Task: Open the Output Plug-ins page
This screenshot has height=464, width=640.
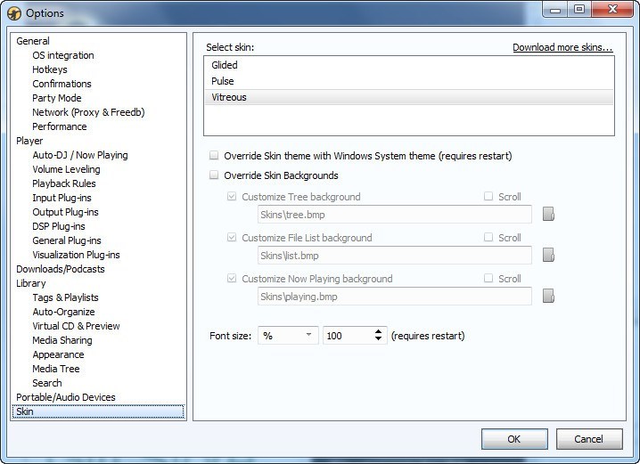Action: point(65,213)
